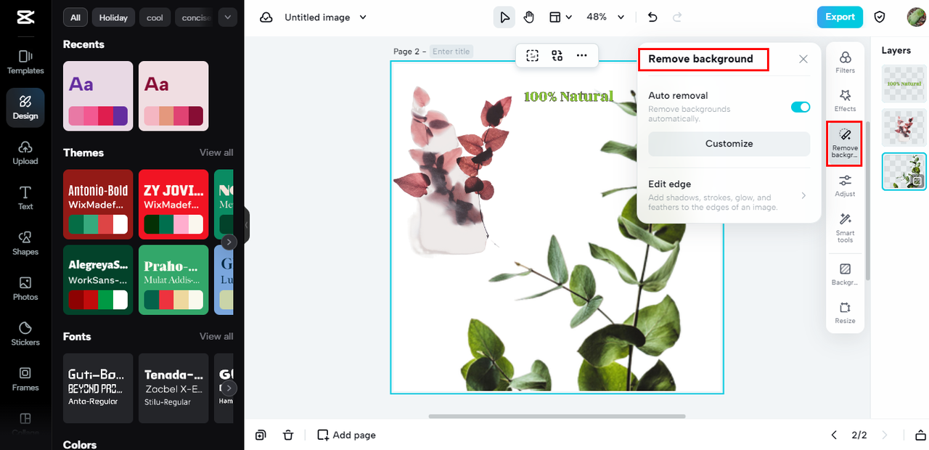Select the eucalyptus layer thumbnail
This screenshot has width=929, height=450.
point(904,171)
